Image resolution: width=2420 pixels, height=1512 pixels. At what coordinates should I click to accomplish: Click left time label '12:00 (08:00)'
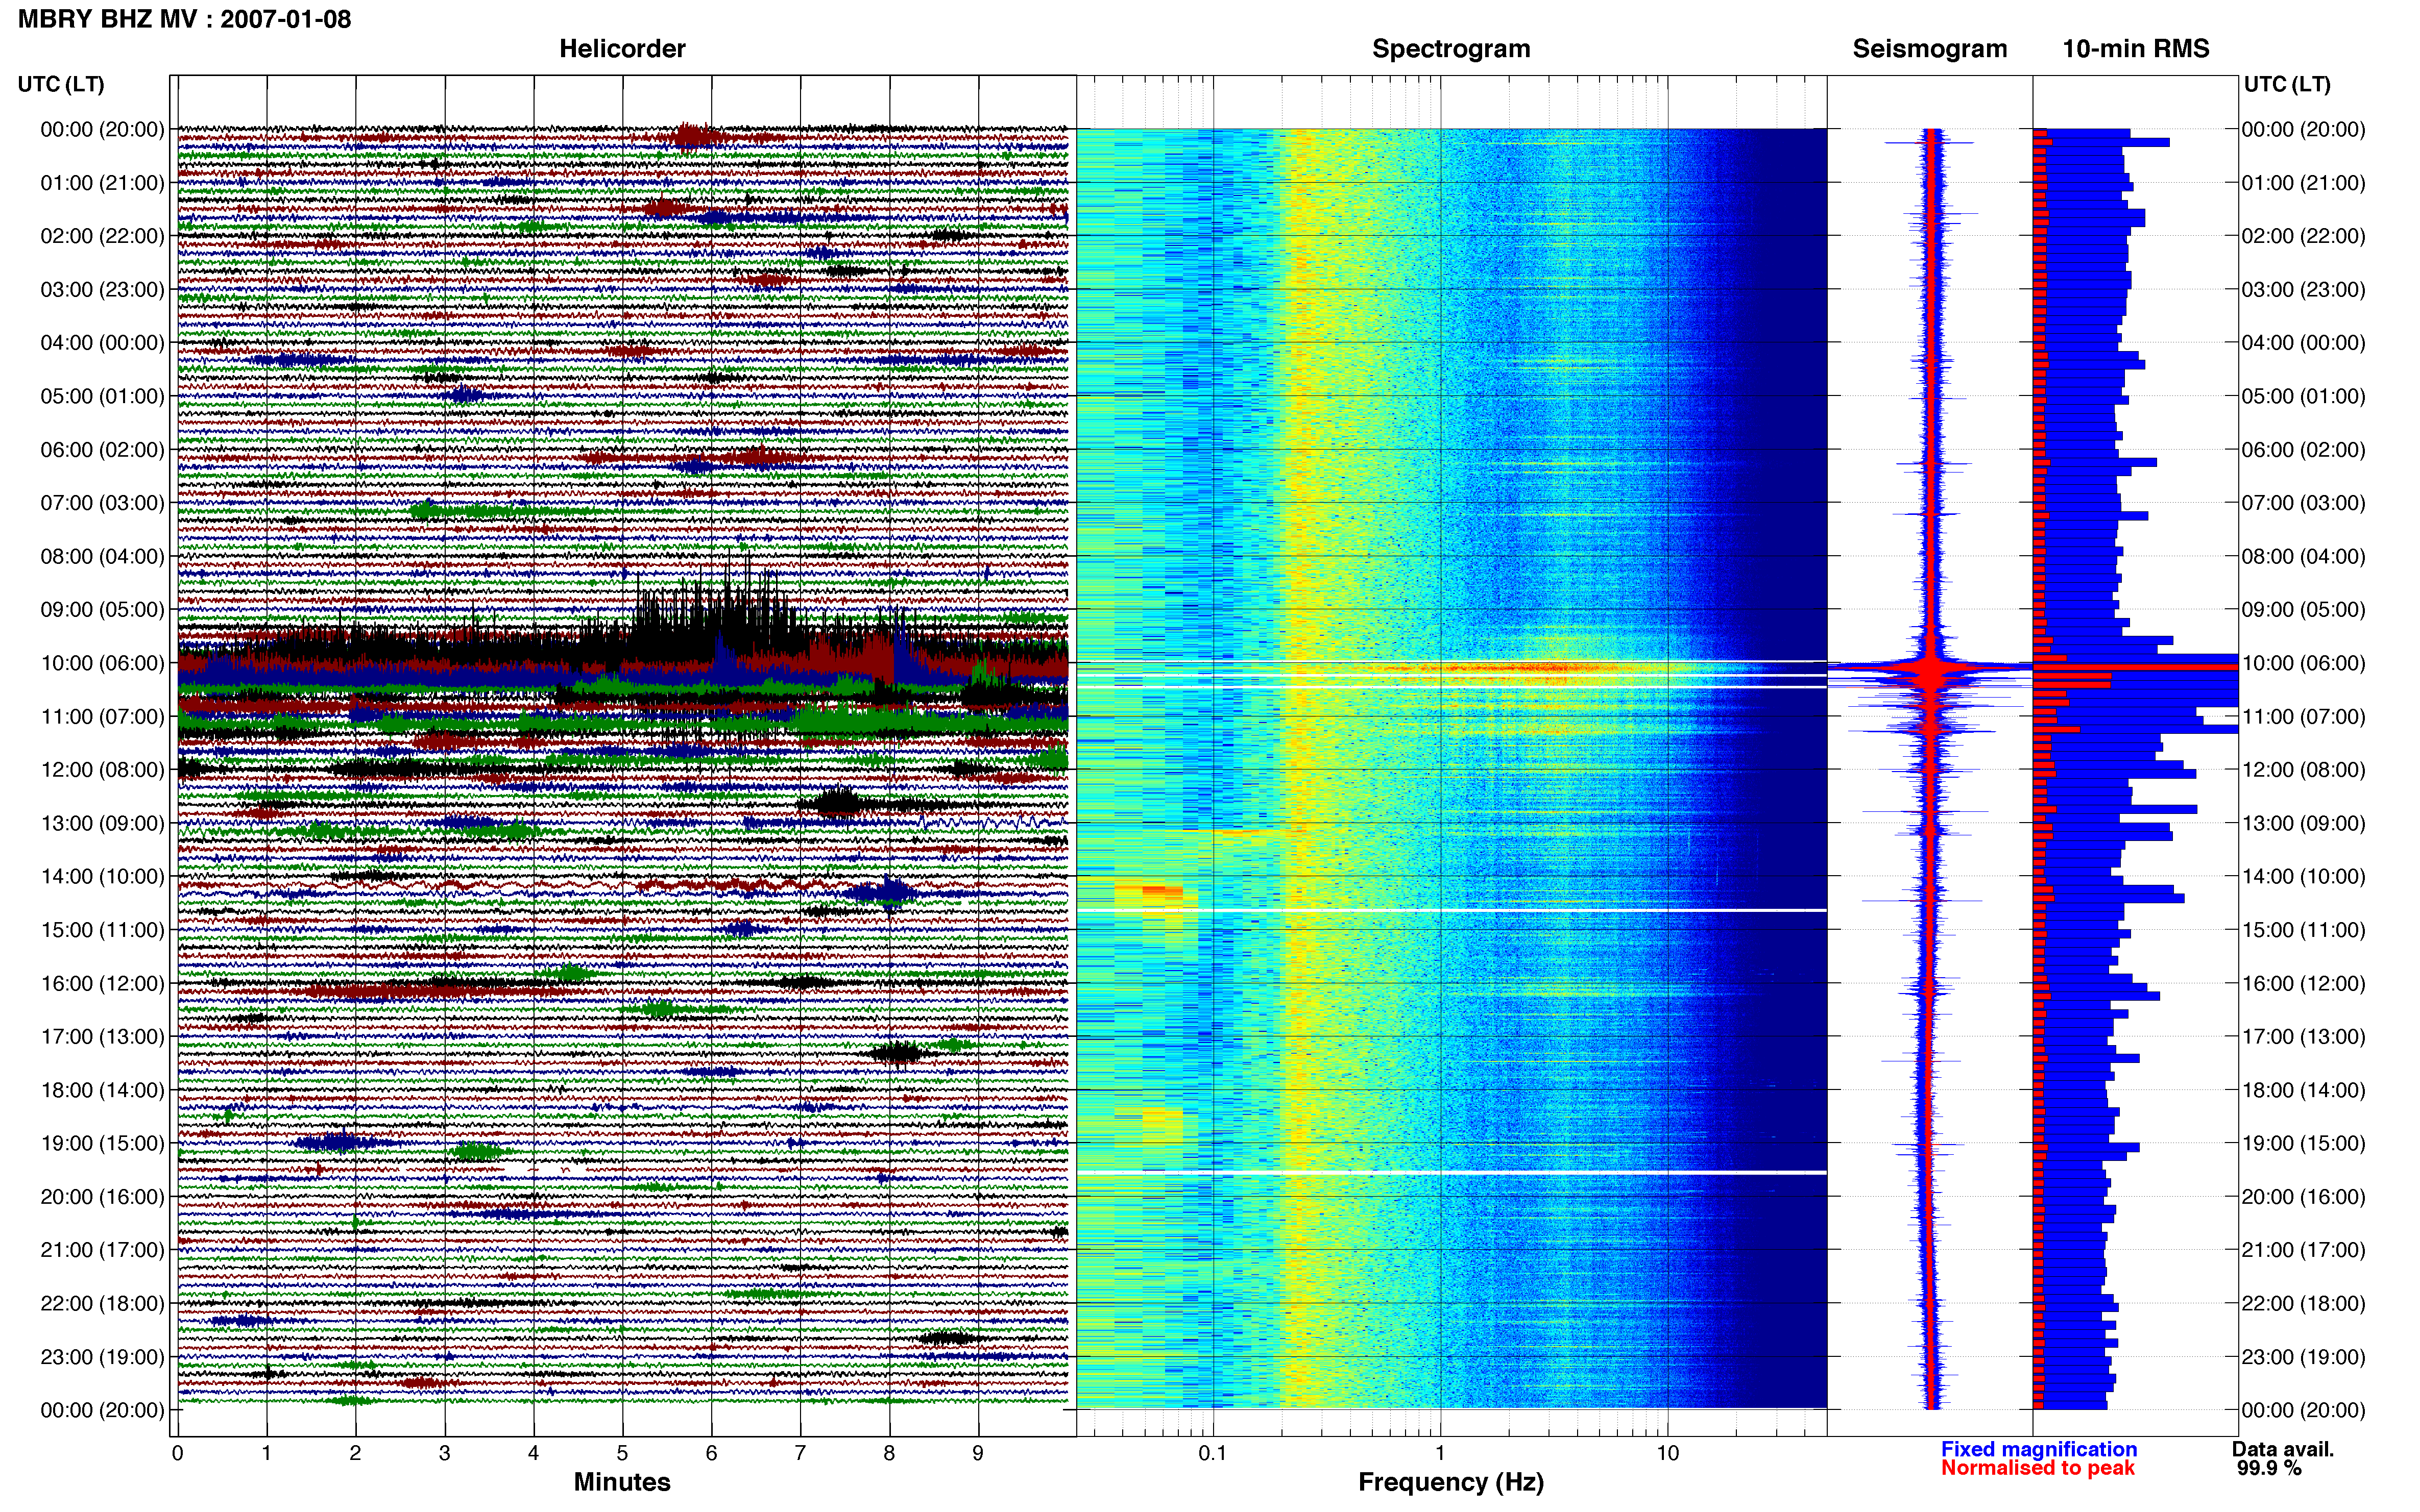[x=102, y=770]
